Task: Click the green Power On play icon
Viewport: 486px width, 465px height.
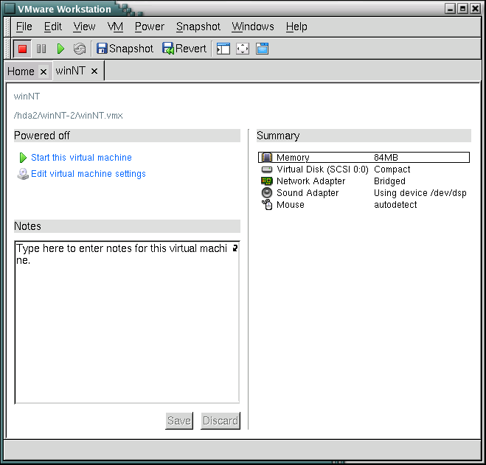Action: (60, 49)
